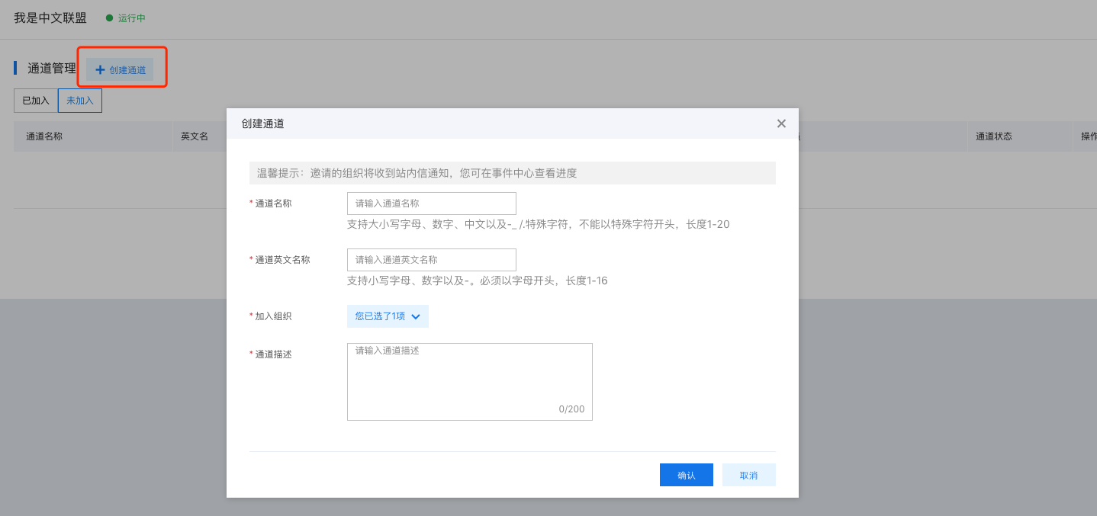Close the 创建通道 dialog with X

(781, 123)
